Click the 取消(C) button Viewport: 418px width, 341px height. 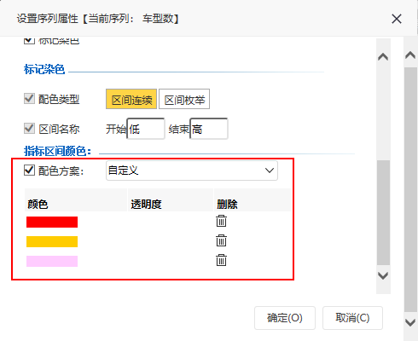(x=352, y=318)
